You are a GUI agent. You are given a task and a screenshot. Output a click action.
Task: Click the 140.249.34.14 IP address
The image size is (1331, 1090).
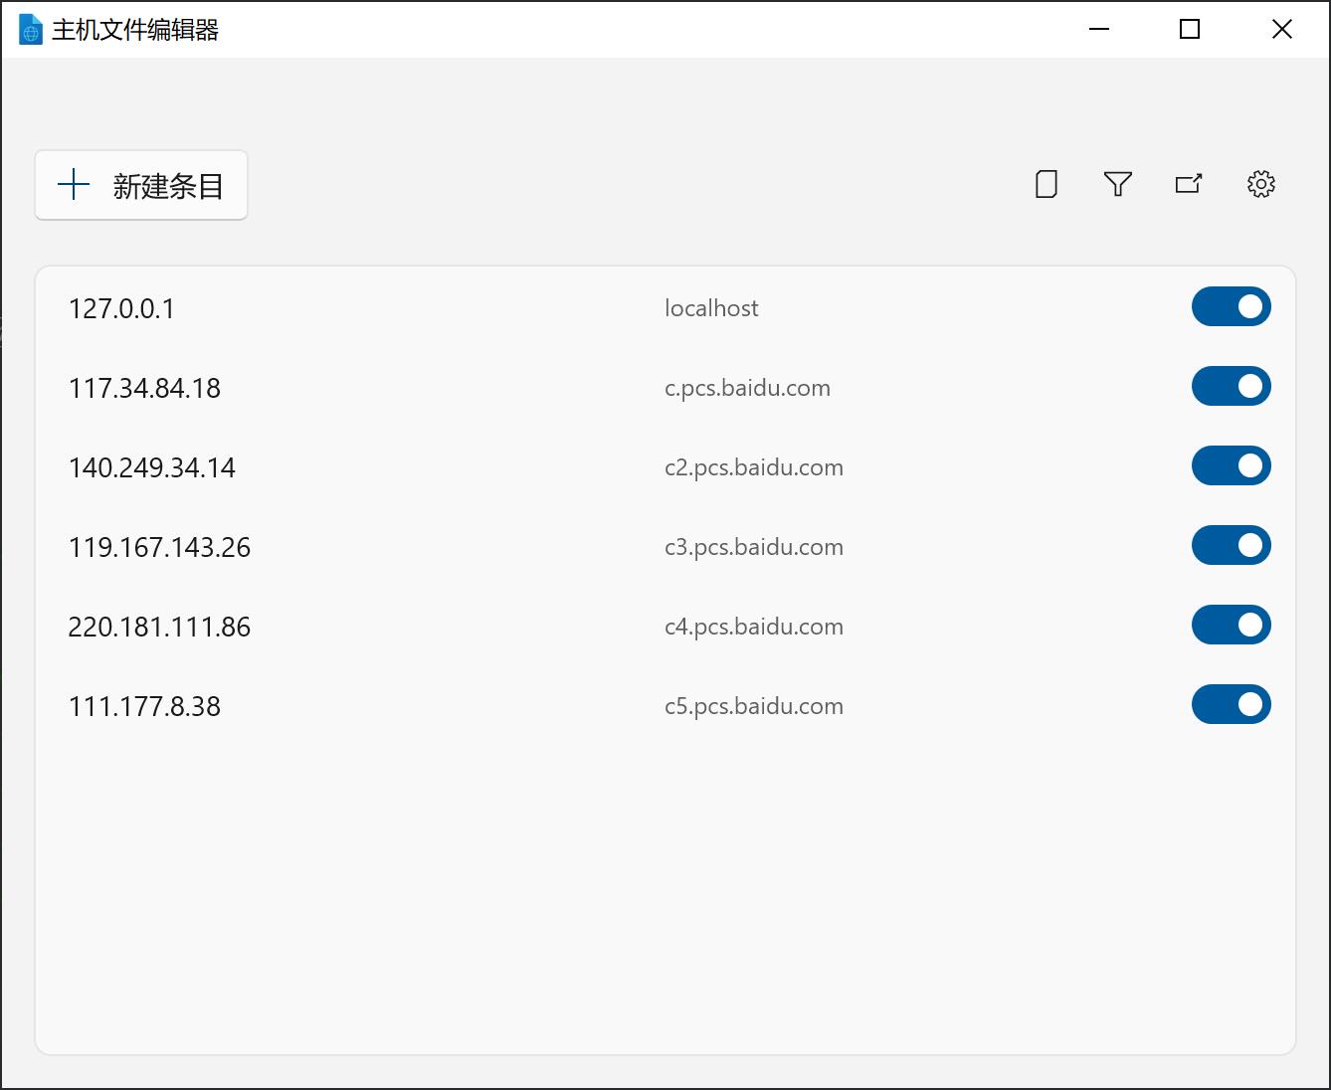151,468
